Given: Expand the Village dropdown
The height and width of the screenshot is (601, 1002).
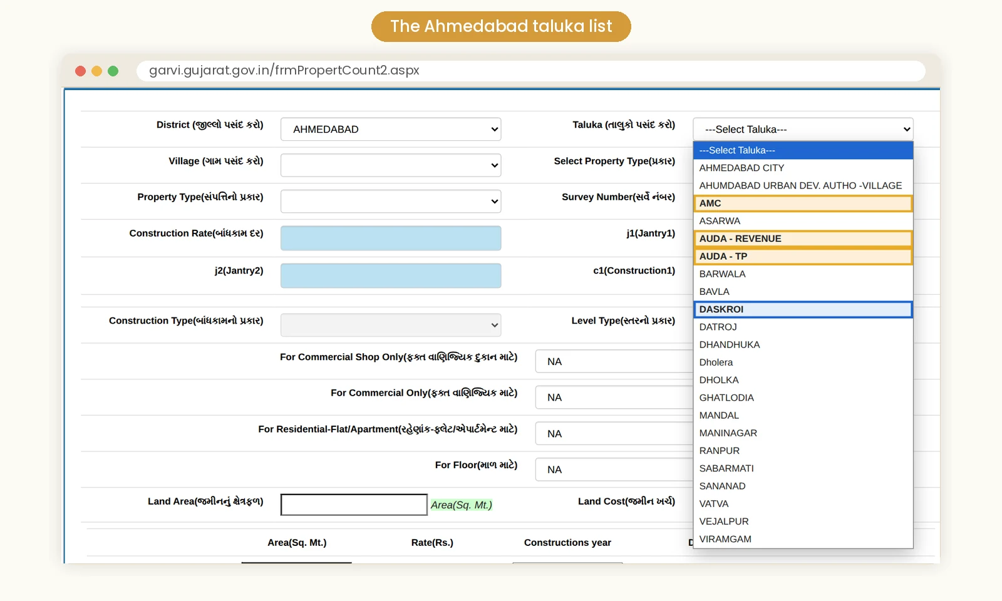Looking at the screenshot, I should point(391,165).
